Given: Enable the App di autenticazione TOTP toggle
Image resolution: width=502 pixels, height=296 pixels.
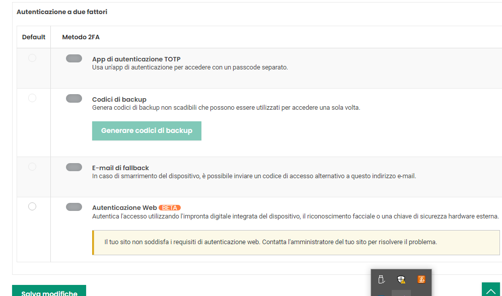Looking at the screenshot, I should [x=74, y=58].
